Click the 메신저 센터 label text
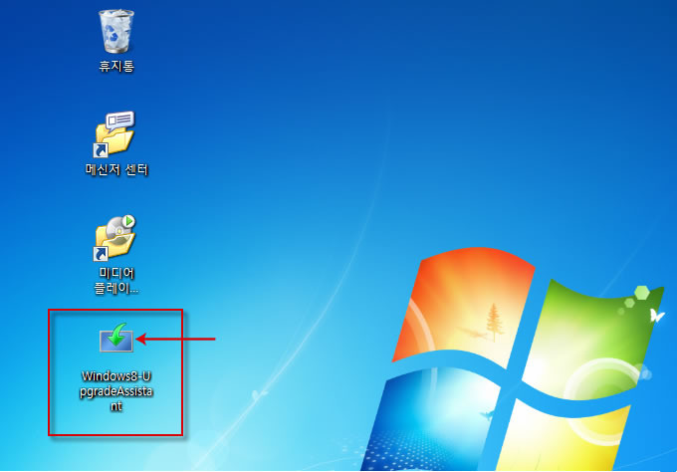 [x=116, y=169]
